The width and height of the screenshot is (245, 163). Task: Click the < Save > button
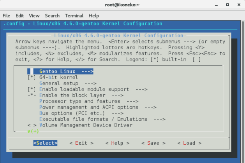153,143
